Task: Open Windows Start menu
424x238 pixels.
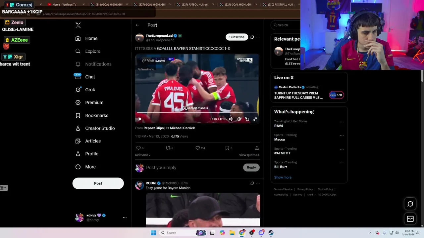Action: point(153,233)
